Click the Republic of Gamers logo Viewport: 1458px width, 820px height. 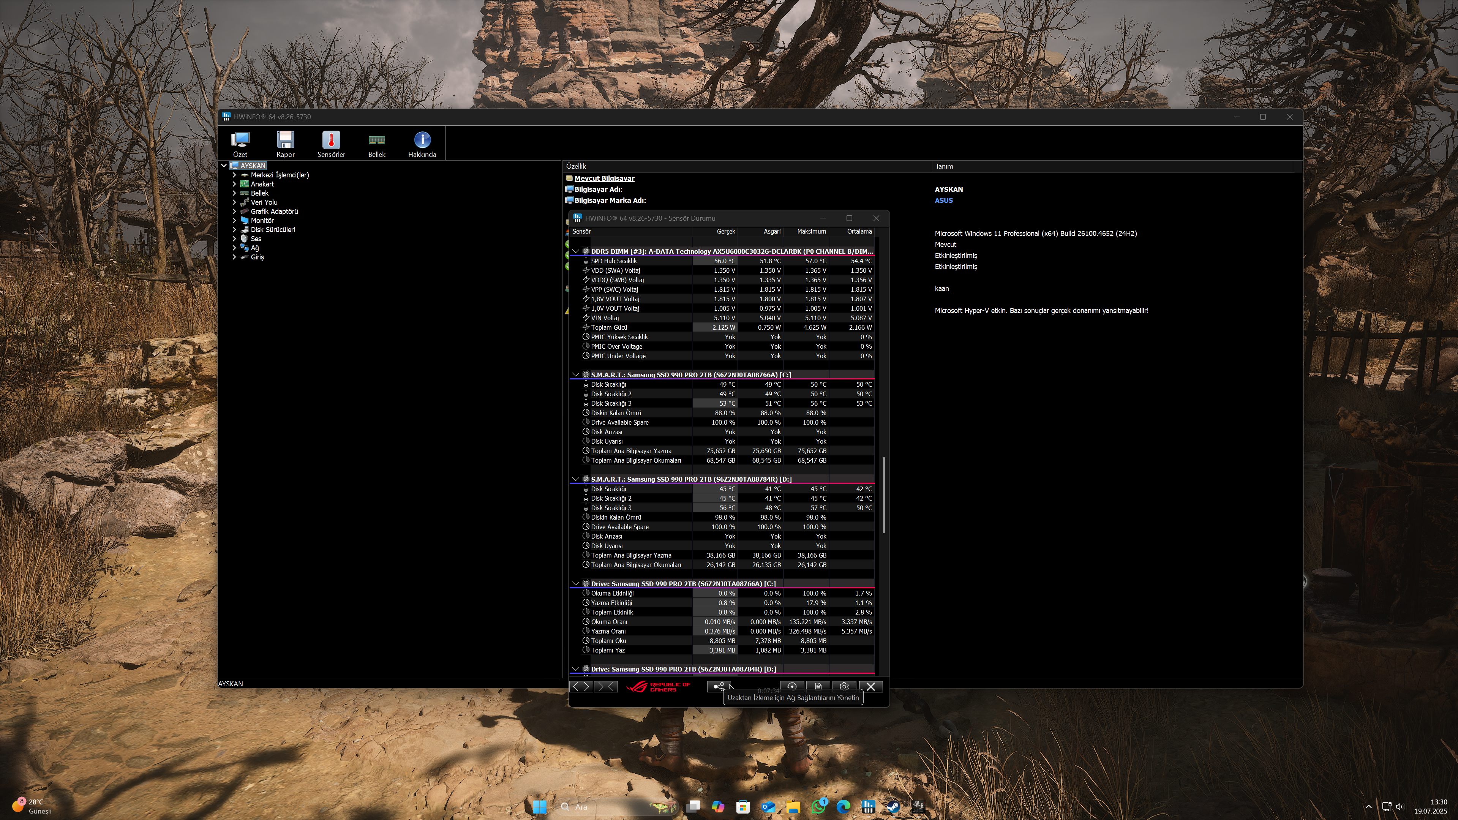658,686
